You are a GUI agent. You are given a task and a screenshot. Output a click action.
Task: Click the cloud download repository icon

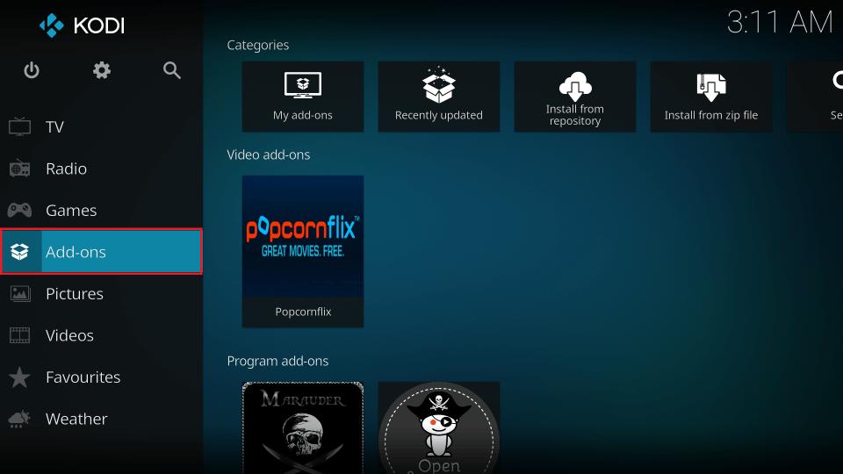(574, 87)
